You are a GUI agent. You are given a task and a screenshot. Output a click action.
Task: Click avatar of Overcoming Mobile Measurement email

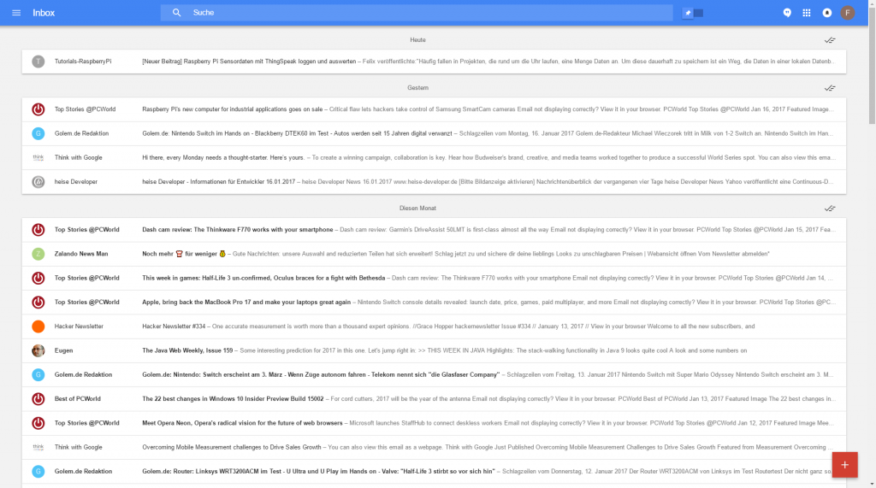[x=38, y=447]
